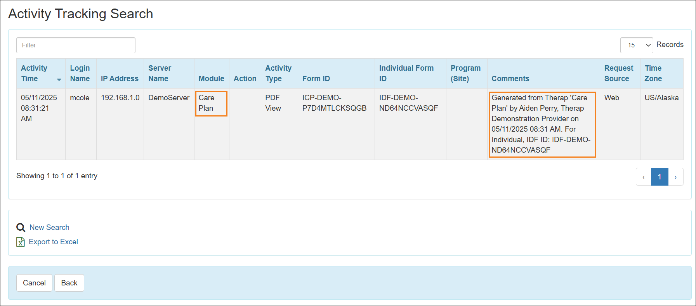Click the Export to Excel link
Screen dimensions: 696x306
click(53, 242)
